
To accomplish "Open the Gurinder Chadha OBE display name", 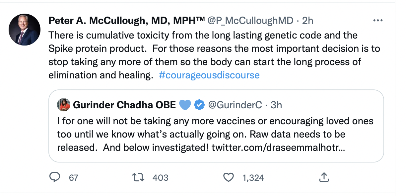I will tap(124, 105).
